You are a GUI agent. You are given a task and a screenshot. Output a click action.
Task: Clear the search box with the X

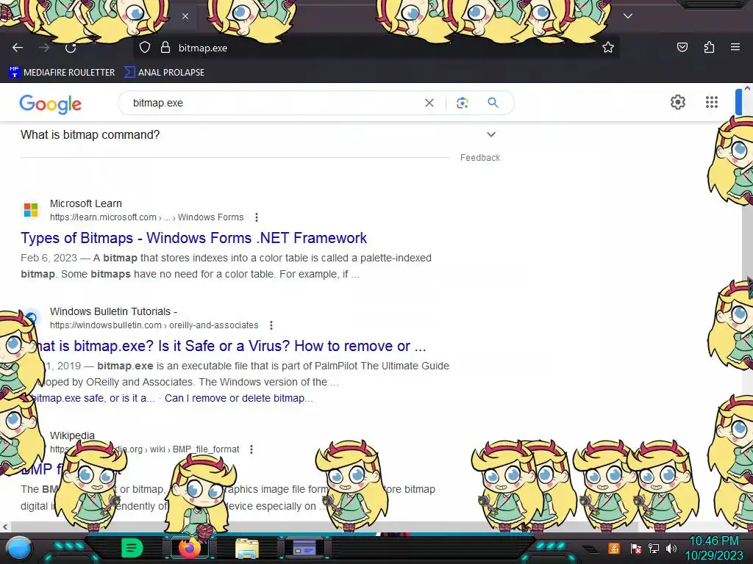429,103
